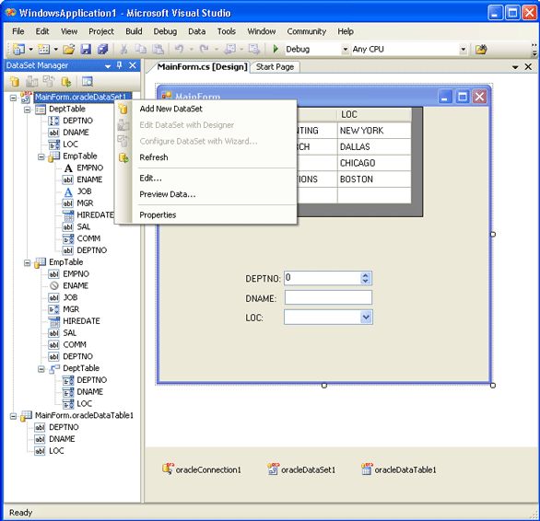The width and height of the screenshot is (540, 521).
Task: Select MainForm.cs [Design] tab
Action: click(202, 67)
